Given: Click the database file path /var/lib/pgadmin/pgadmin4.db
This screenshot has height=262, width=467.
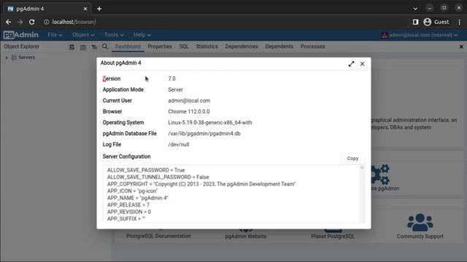Looking at the screenshot, I should coord(204,134).
